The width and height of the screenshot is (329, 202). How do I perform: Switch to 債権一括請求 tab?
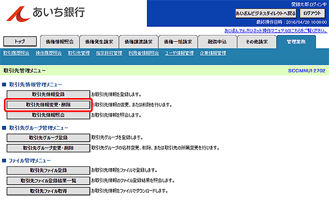(178, 42)
